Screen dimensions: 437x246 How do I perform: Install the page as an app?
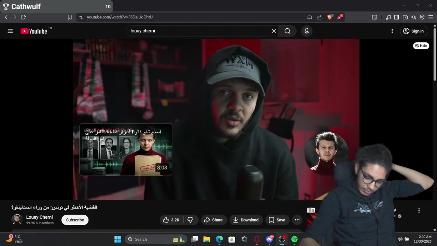click(310, 17)
